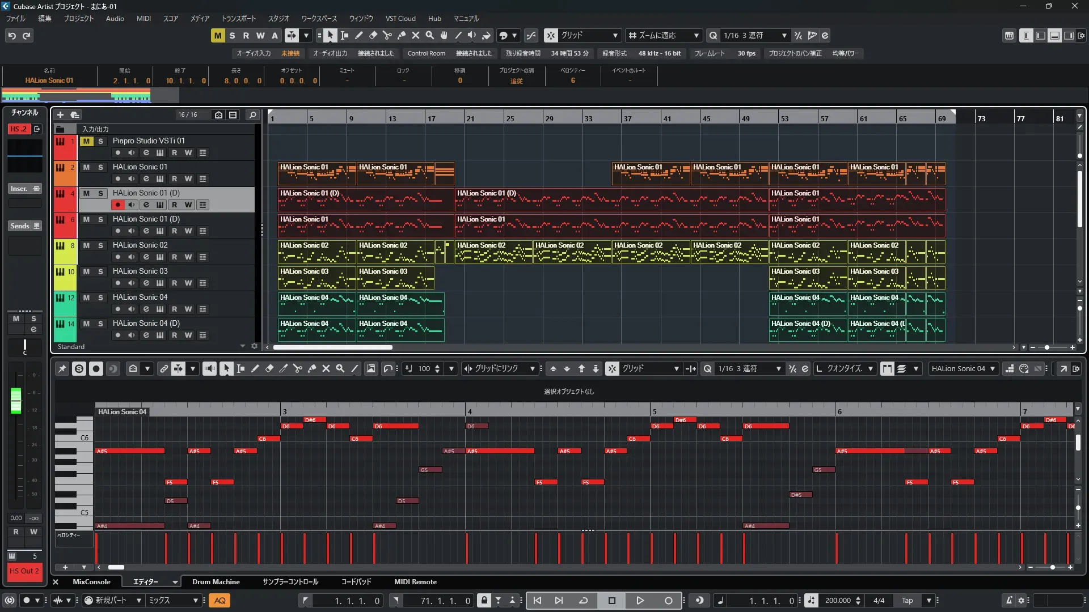
Task: Select the Draw pencil tool in key editor
Action: point(255,369)
